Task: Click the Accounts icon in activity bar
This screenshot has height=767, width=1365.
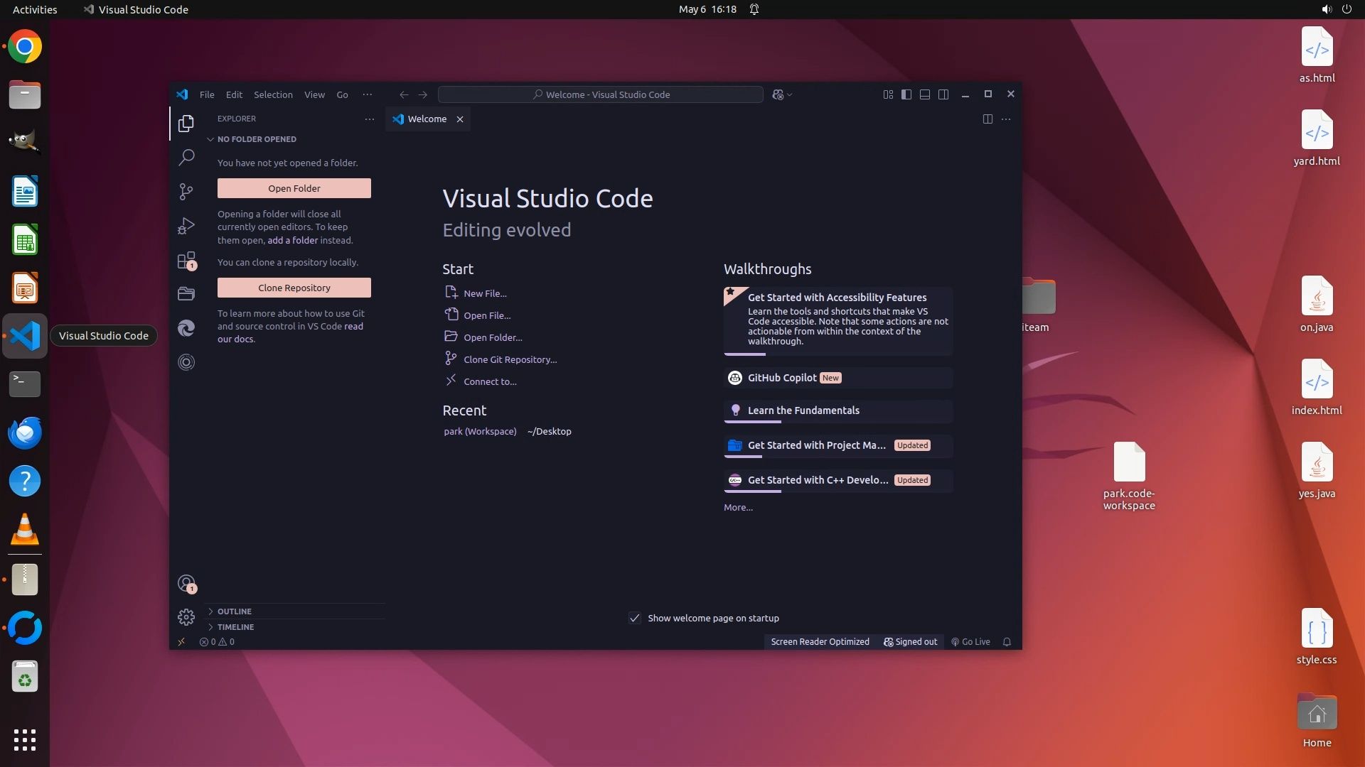Action: (x=186, y=584)
